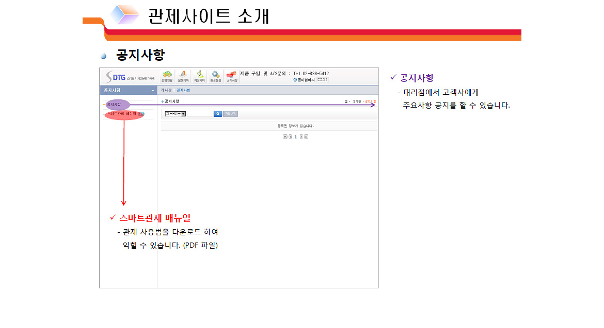Click the blue magnifier search button

(218, 114)
